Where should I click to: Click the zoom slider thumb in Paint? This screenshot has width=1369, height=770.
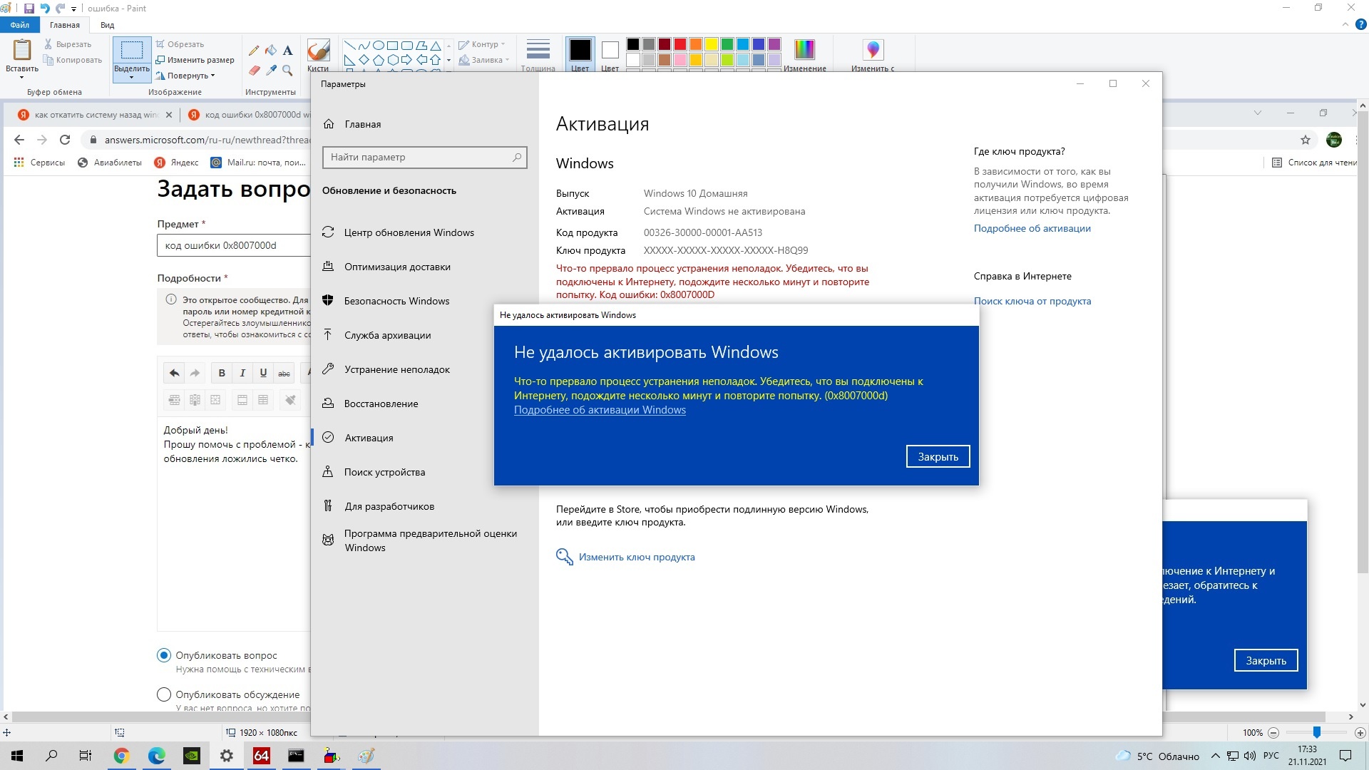point(1317,732)
